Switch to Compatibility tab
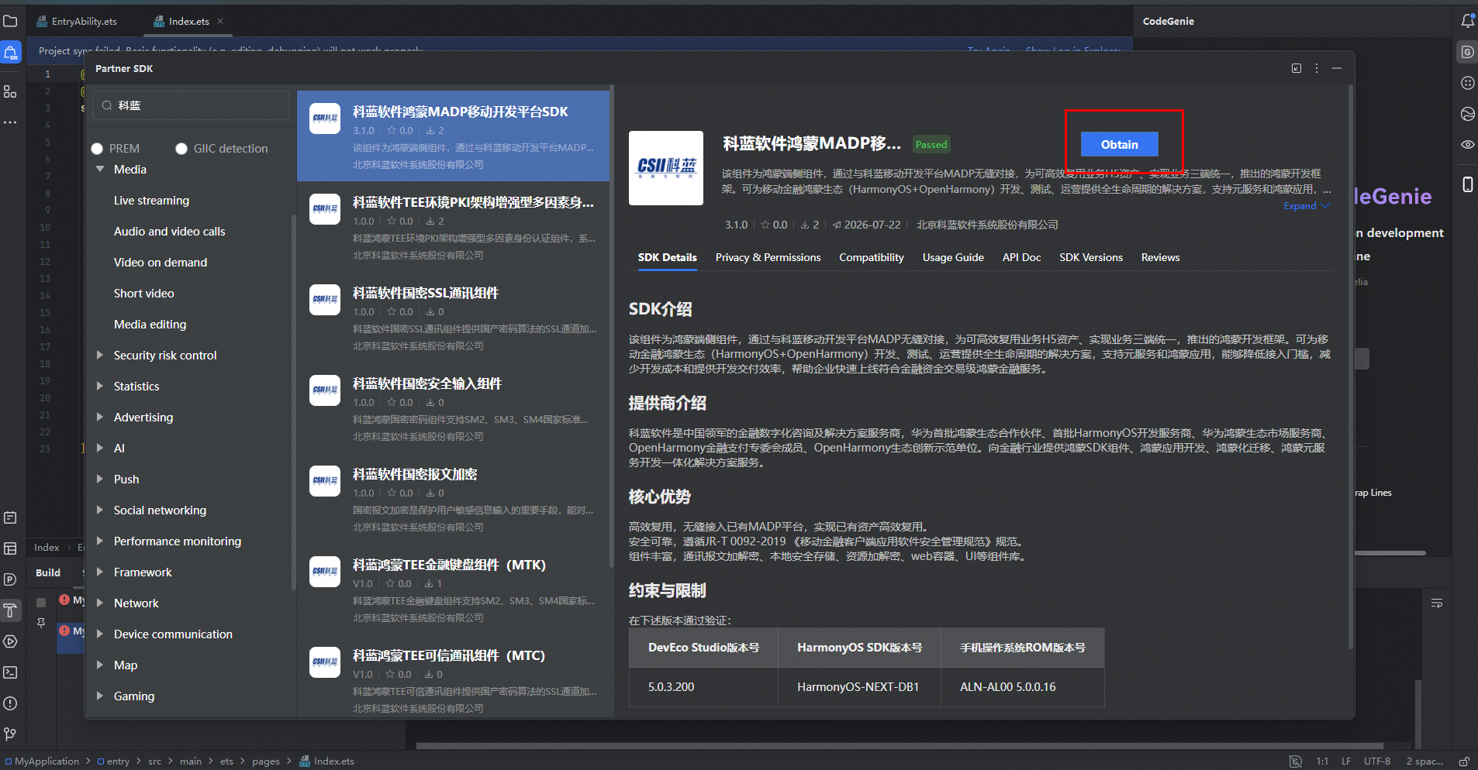The height and width of the screenshot is (770, 1478). pyautogui.click(x=871, y=257)
